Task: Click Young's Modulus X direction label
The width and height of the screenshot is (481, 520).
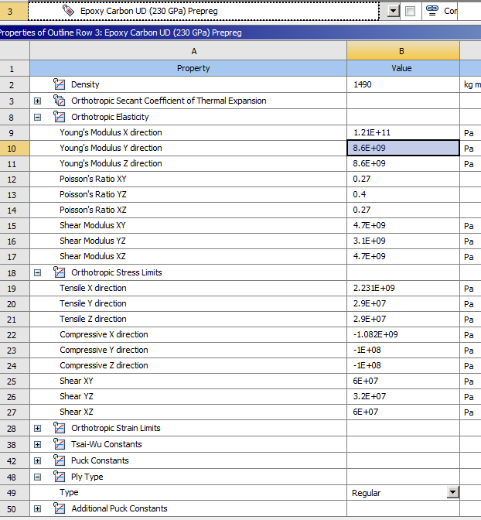Action: click(111, 132)
